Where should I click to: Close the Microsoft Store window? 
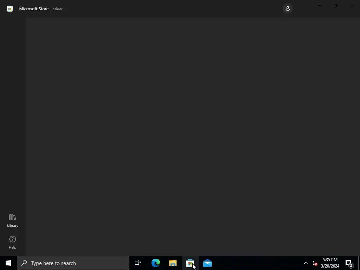pos(352,6)
